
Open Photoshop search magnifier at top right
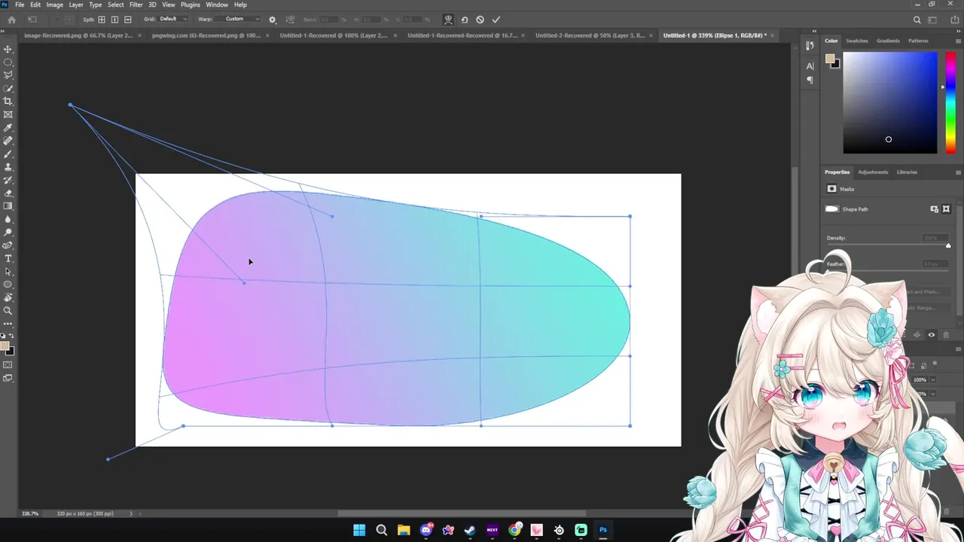point(917,20)
